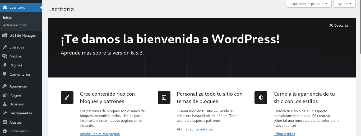Dismiss the welcome panel via Descartar text

pyautogui.click(x=342, y=25)
